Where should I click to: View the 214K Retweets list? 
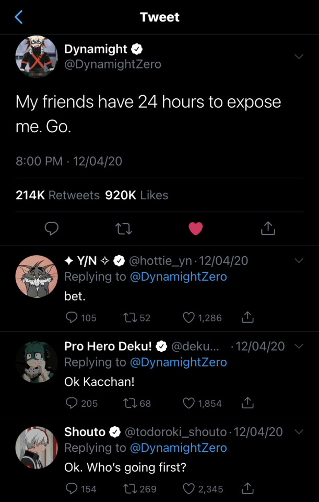(57, 195)
